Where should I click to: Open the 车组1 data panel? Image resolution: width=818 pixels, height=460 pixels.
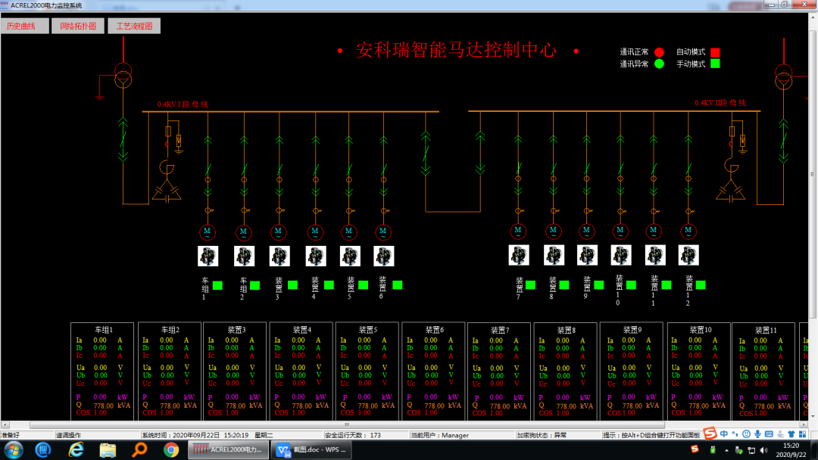(102, 371)
